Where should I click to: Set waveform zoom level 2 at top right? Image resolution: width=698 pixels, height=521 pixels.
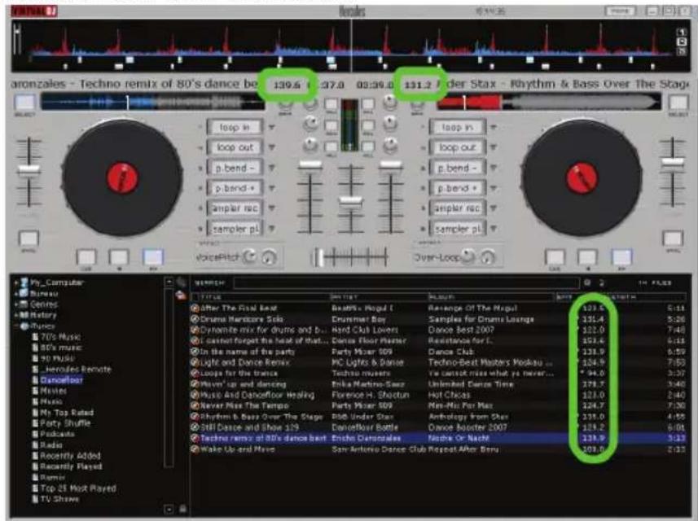(682, 42)
